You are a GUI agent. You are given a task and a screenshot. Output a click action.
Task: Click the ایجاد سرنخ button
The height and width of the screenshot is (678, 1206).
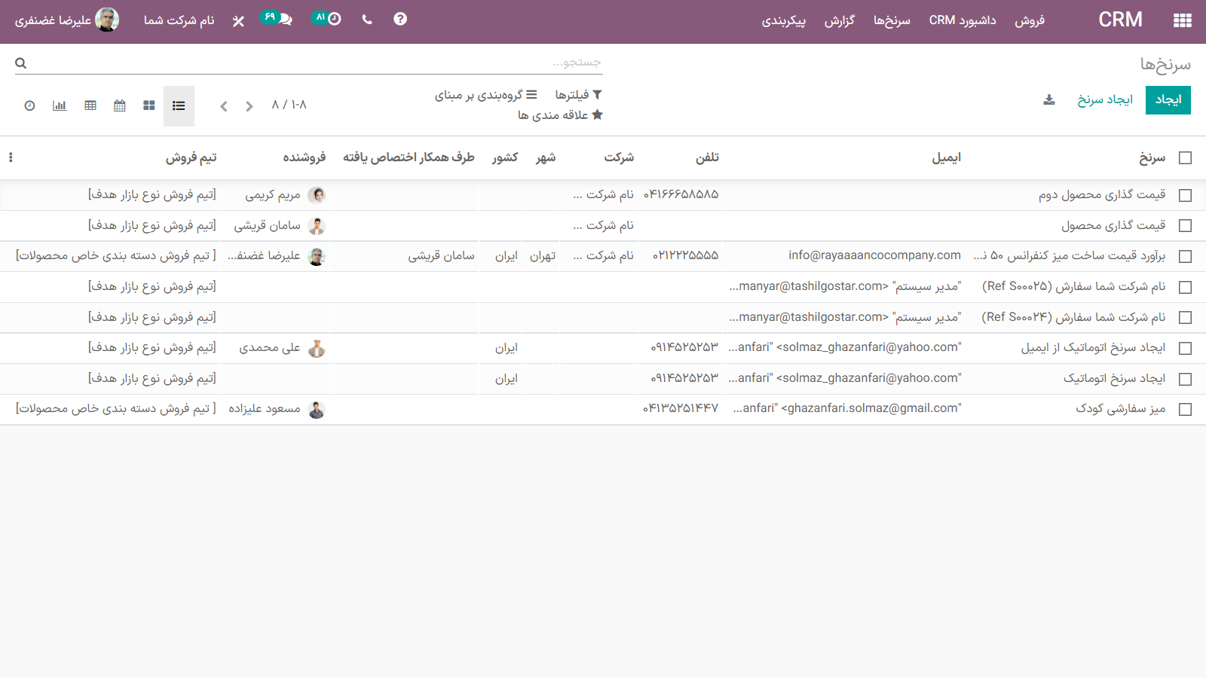pos(1104,100)
